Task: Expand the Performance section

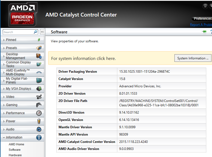Action: [x=4, y=113]
